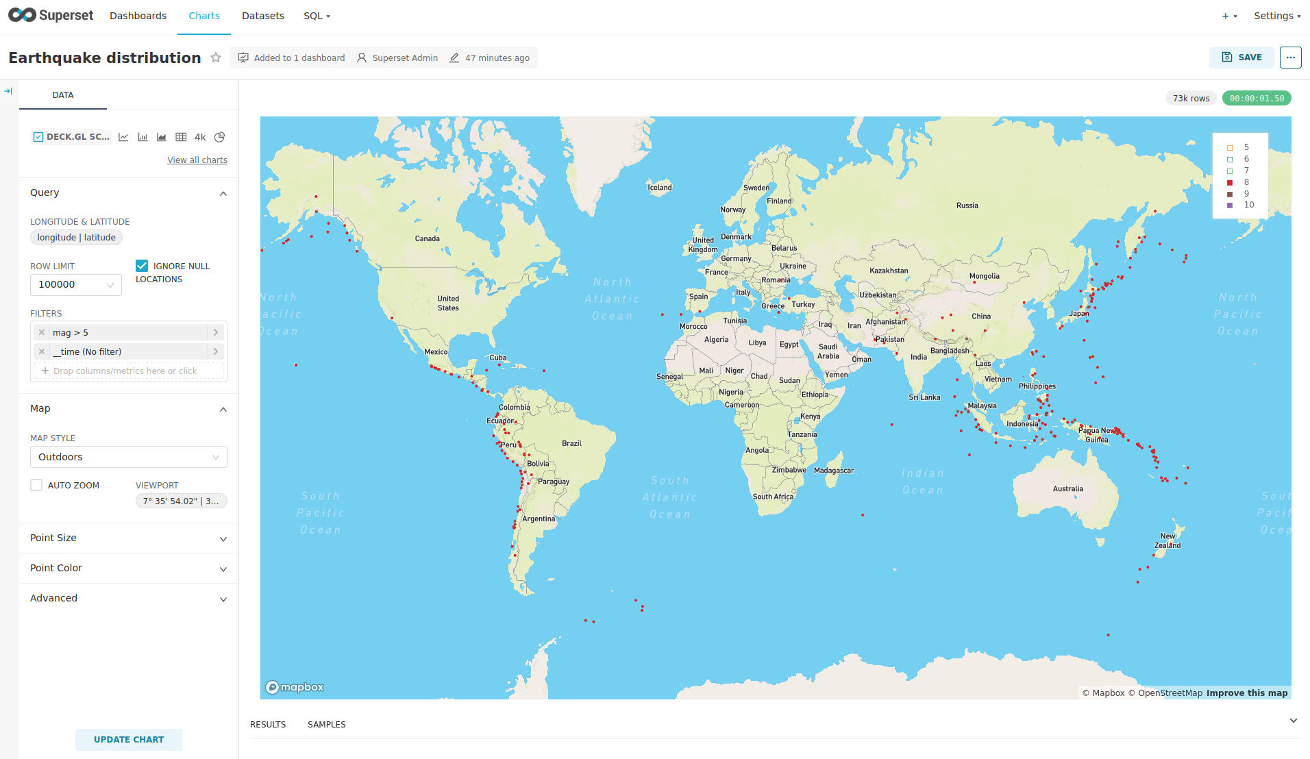The height and width of the screenshot is (759, 1310).
Task: Switch to the Samples tab
Action: (x=326, y=724)
